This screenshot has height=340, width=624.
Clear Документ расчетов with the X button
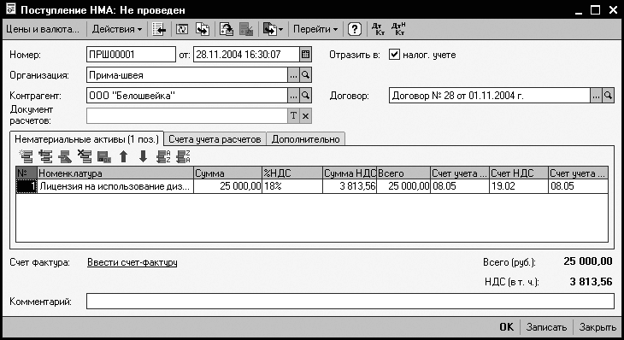coord(306,115)
